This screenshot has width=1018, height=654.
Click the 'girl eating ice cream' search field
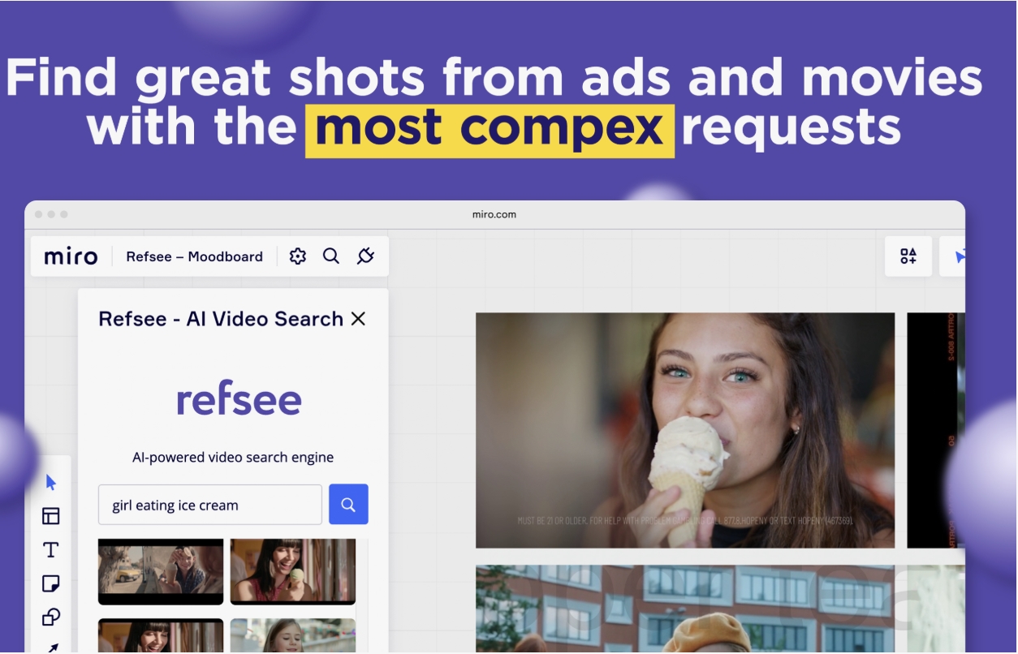tap(210, 505)
